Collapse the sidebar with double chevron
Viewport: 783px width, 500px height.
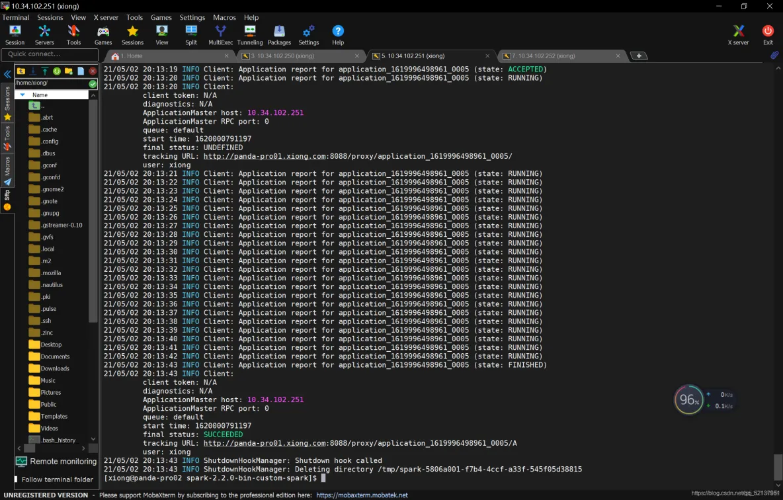[x=7, y=75]
